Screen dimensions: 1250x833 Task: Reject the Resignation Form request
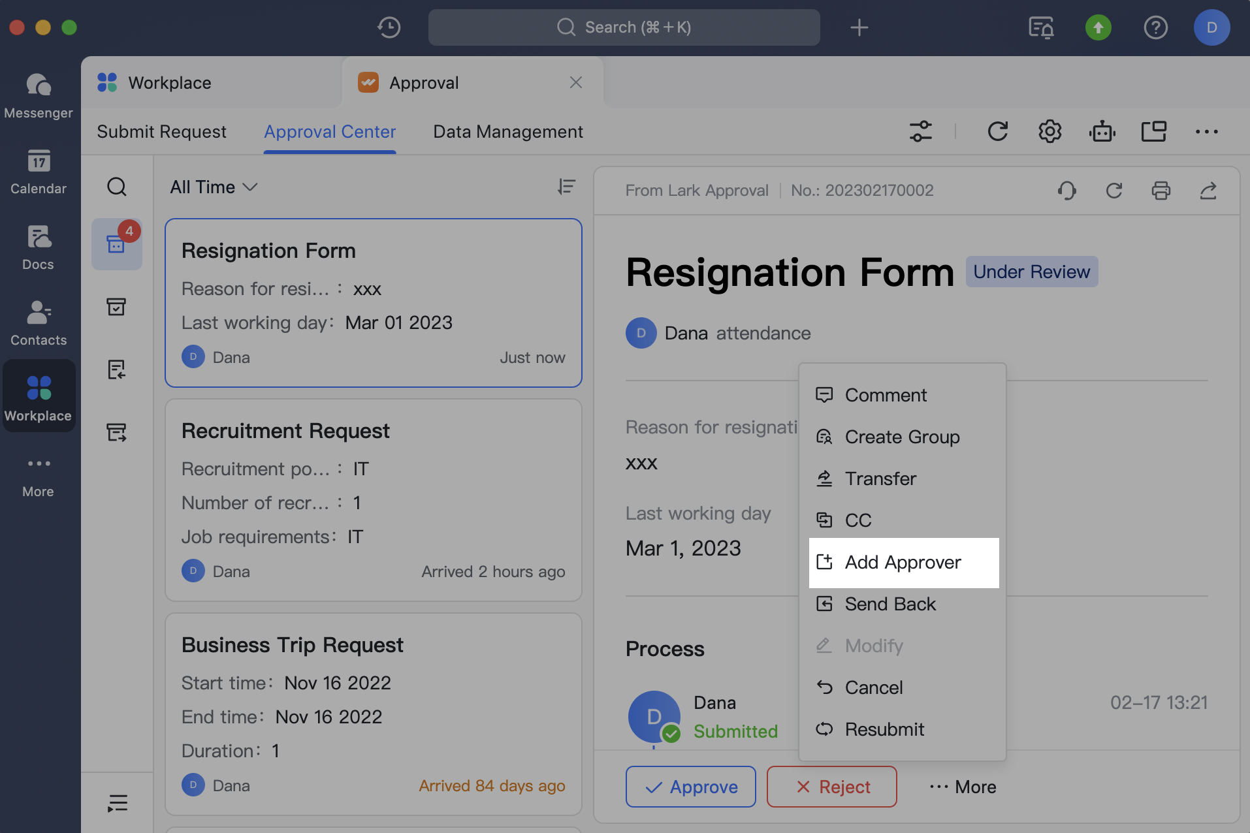coord(831,787)
